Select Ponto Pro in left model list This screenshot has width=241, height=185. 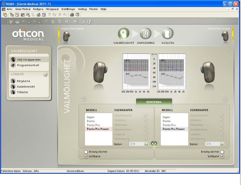click(x=99, y=125)
